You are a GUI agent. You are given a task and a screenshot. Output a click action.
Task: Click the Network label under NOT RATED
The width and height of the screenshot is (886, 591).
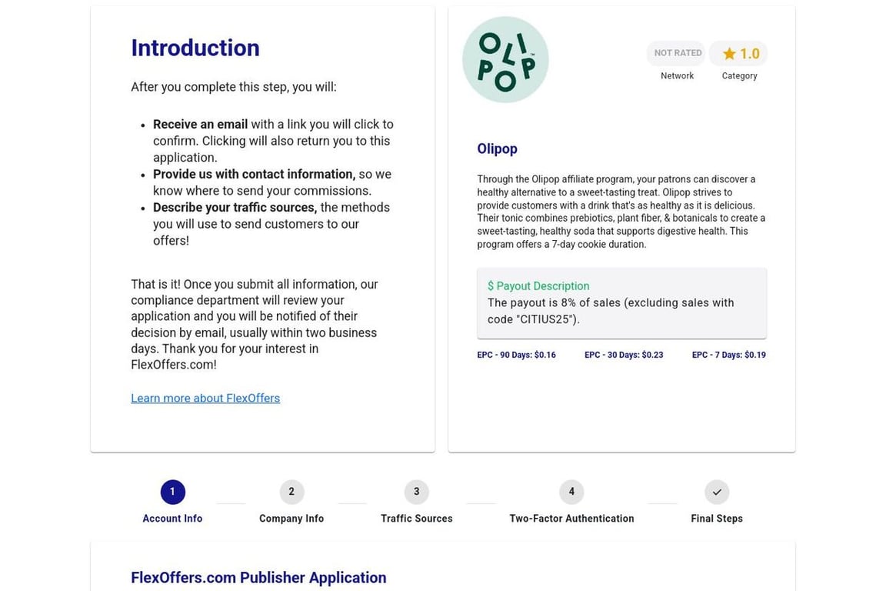pos(677,75)
